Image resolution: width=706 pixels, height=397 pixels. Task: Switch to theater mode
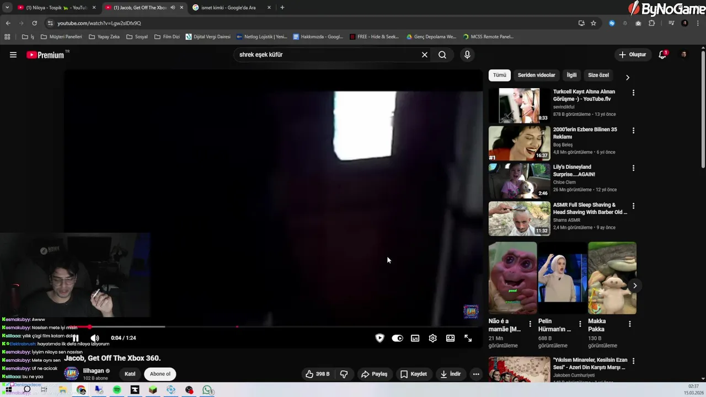pyautogui.click(x=450, y=338)
